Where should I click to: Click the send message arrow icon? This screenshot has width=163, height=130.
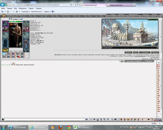86,119
